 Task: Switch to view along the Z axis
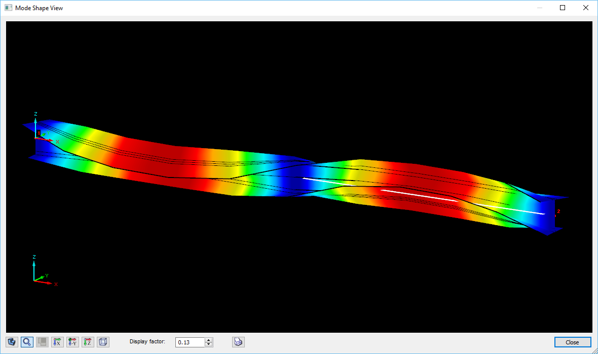pyautogui.click(x=88, y=341)
